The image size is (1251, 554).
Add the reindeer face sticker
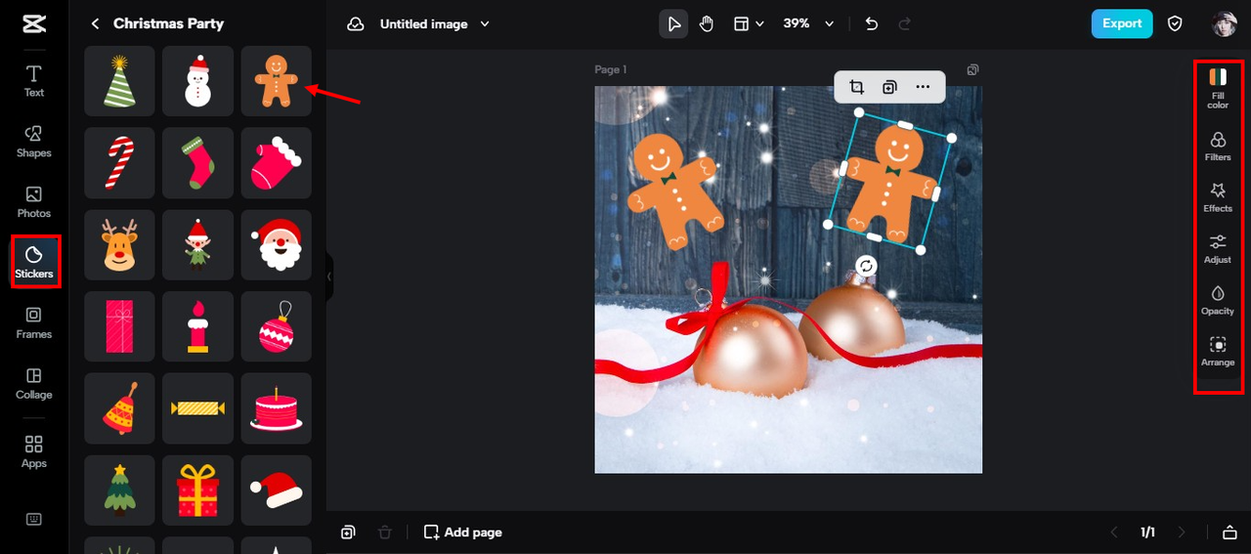pyautogui.click(x=120, y=245)
